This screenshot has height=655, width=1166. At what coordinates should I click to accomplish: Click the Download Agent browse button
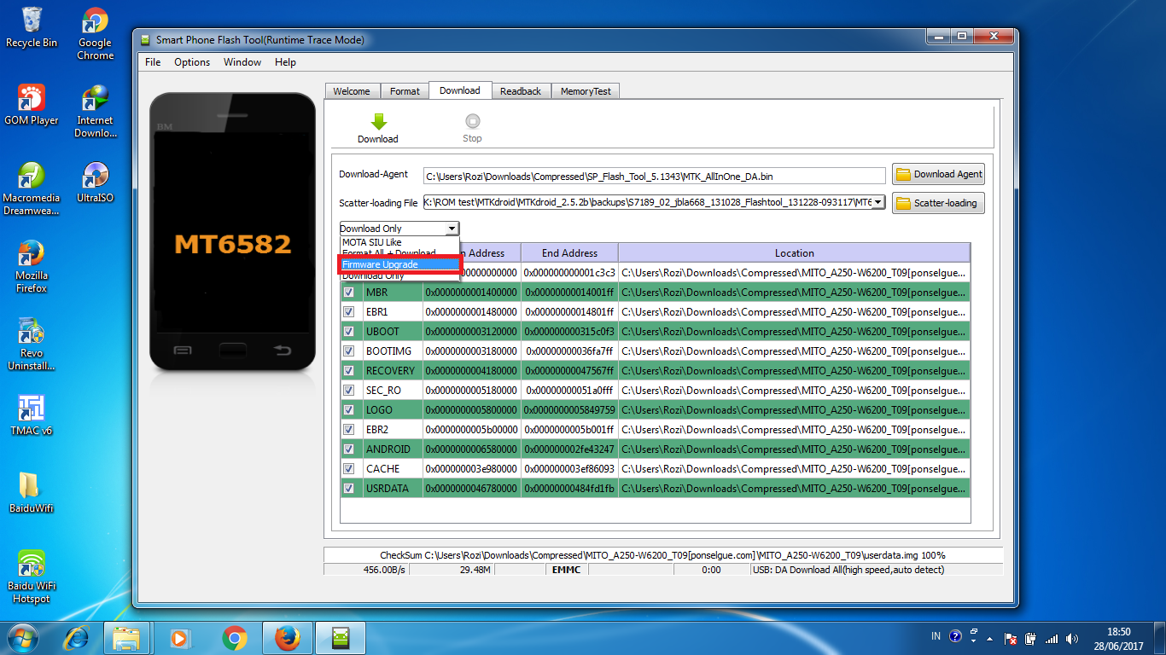938,174
